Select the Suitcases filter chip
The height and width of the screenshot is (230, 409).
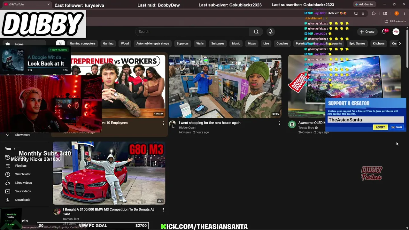click(x=218, y=43)
